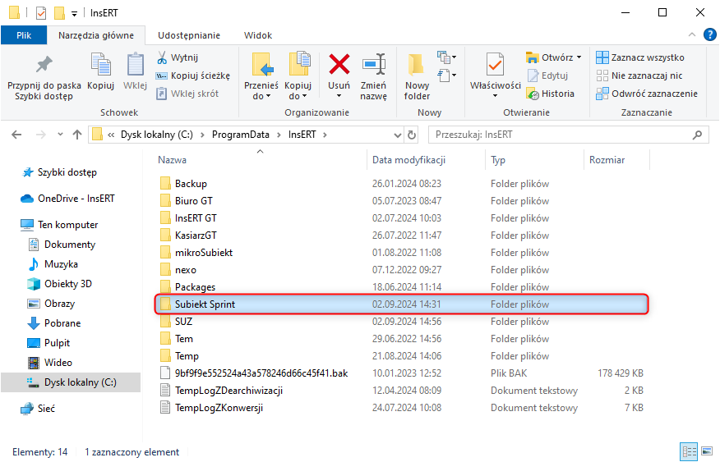The height and width of the screenshot is (462, 720).
Task: Cut with the Wytnij scissors
Action: (178, 57)
